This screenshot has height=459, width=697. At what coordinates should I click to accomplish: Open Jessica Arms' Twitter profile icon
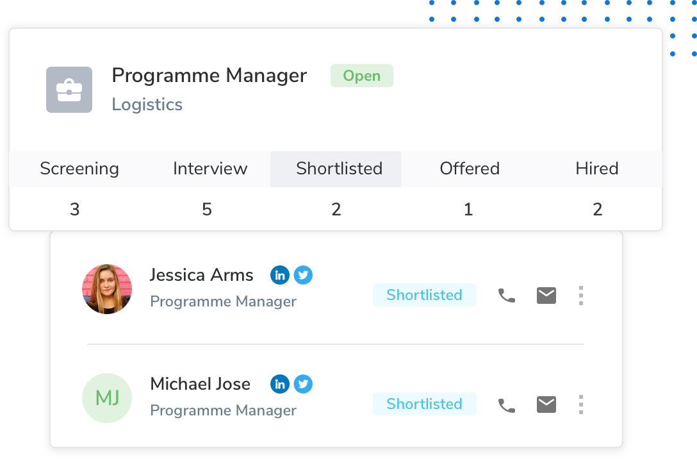pos(303,275)
